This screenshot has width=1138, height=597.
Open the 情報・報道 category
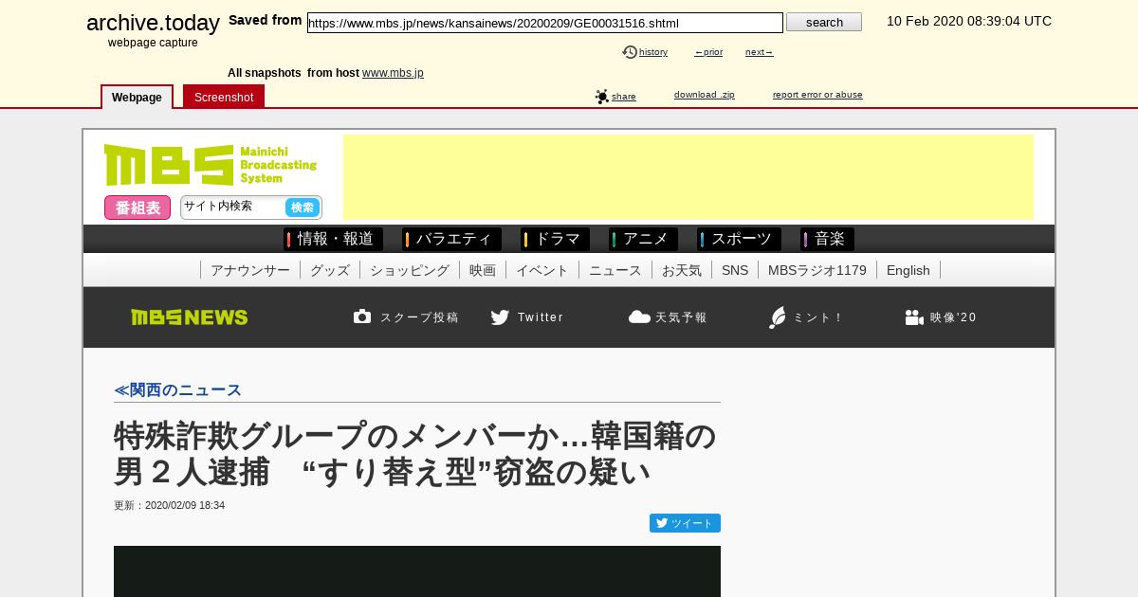pos(333,239)
